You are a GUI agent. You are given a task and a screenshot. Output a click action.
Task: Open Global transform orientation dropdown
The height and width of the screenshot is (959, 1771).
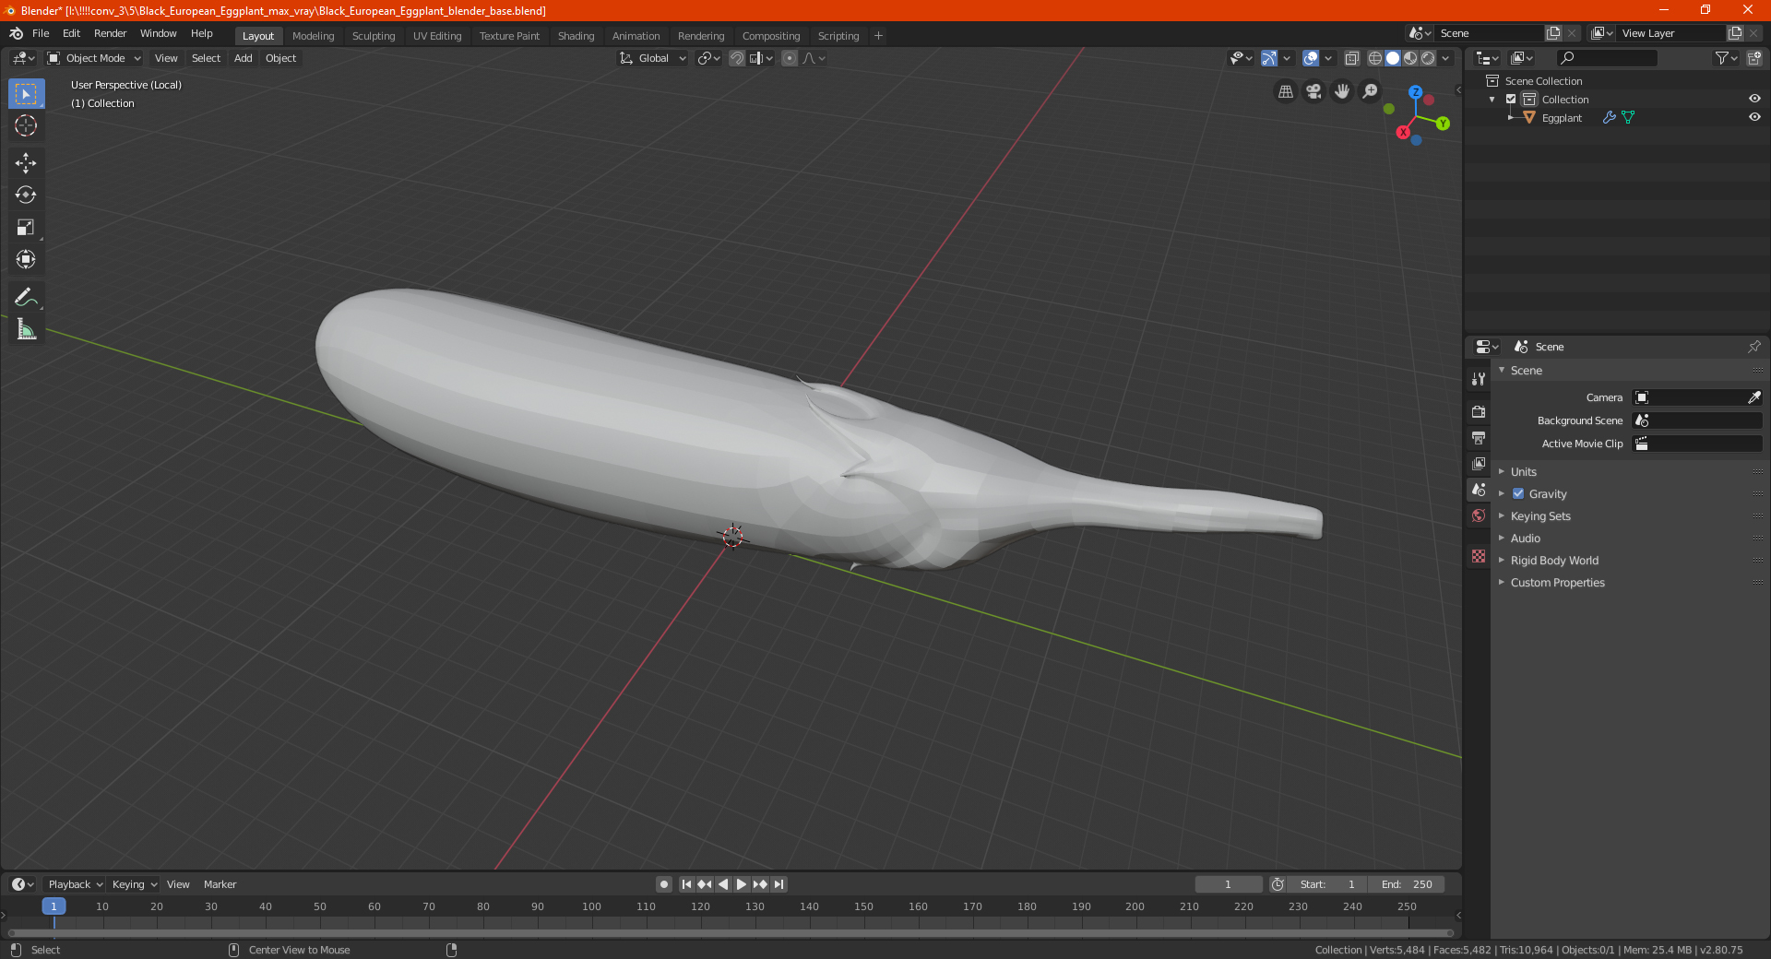pyautogui.click(x=653, y=58)
